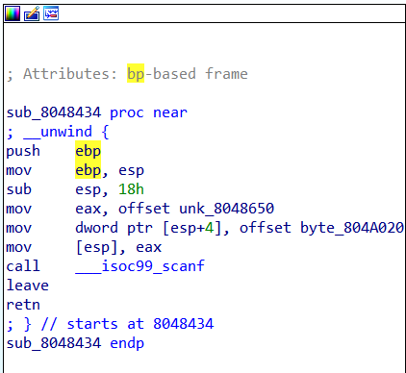Select the leave instruction

(28, 286)
